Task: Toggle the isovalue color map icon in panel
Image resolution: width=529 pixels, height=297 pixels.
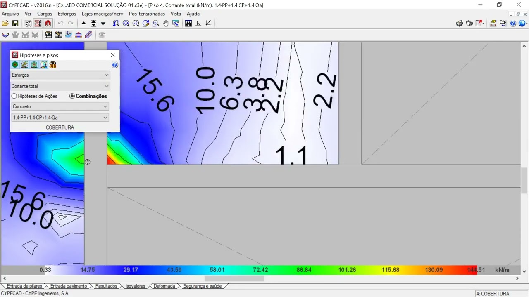Action: pyautogui.click(x=15, y=65)
